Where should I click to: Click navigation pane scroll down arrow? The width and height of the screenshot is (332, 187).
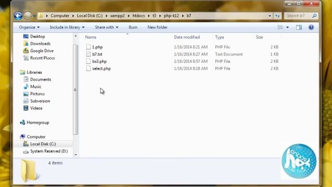tap(76, 155)
